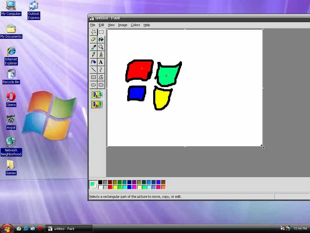Pick the Polygon shape tool
The height and width of the screenshot is (233, 310).
click(101, 77)
